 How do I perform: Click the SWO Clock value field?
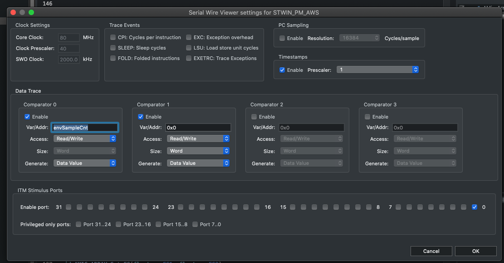(69, 60)
